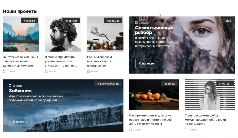Select the #предмет tag label
Image resolution: width=238 pixels, height=138 pixels.
point(113,21)
